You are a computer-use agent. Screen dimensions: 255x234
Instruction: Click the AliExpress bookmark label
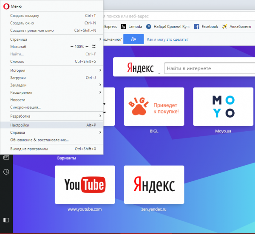(110, 26)
